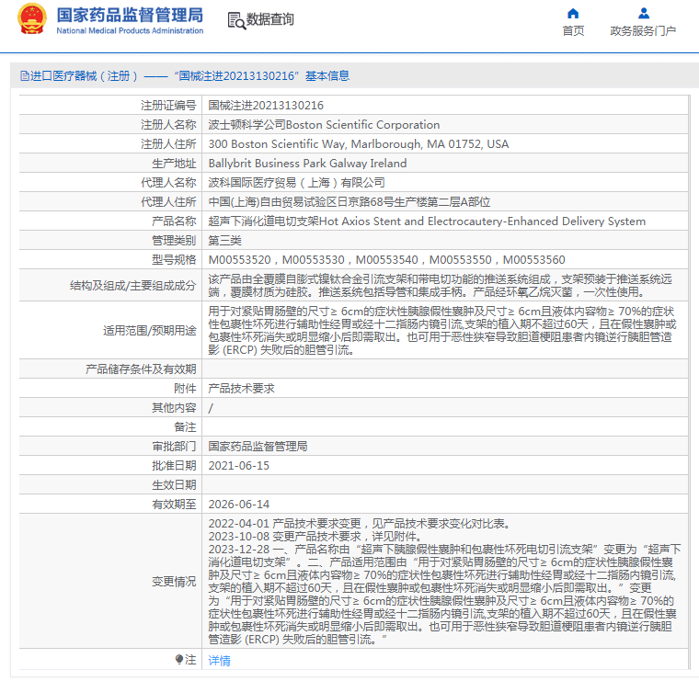Click the 注册人住所 row label
699x681 pixels.
pyautogui.click(x=168, y=144)
